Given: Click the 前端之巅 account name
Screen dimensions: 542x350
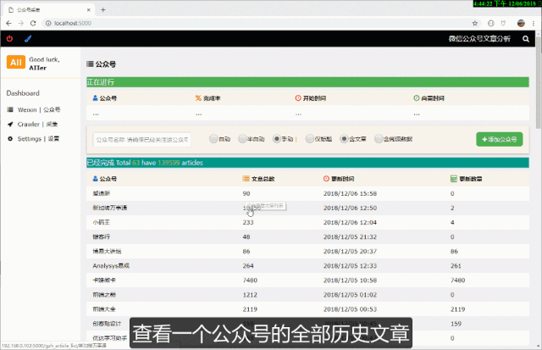Looking at the screenshot, I should (104, 295).
